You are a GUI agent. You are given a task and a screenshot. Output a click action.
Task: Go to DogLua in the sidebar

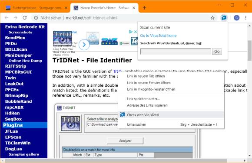pos(13,149)
